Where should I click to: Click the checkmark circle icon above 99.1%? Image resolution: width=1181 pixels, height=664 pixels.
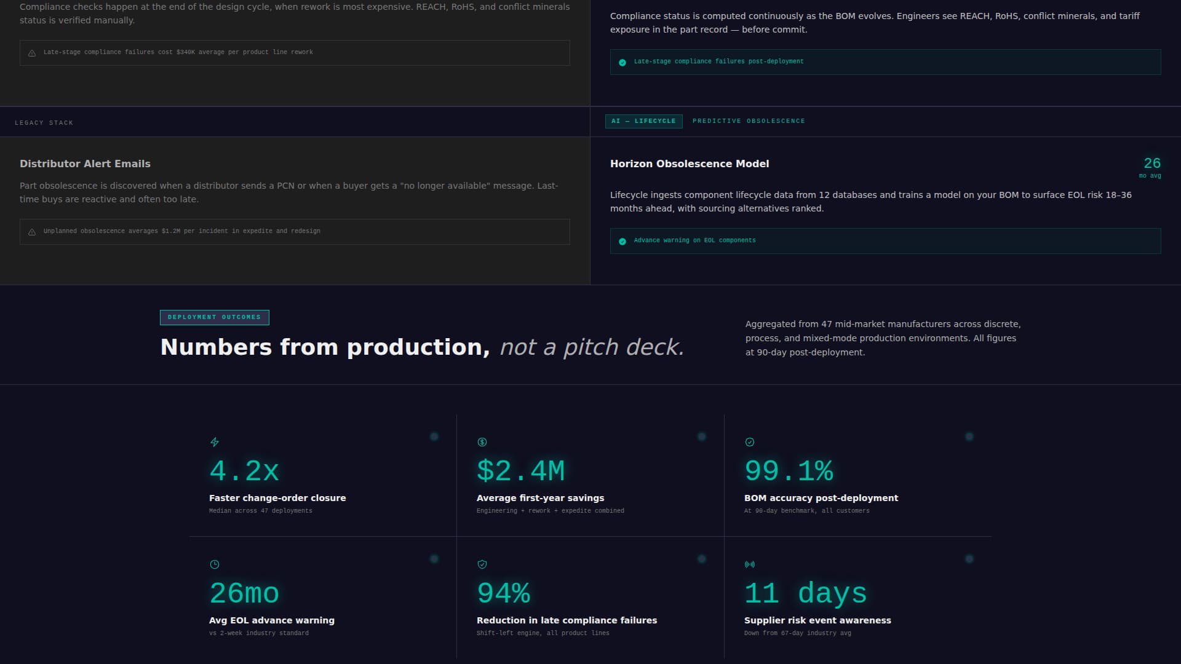(750, 442)
